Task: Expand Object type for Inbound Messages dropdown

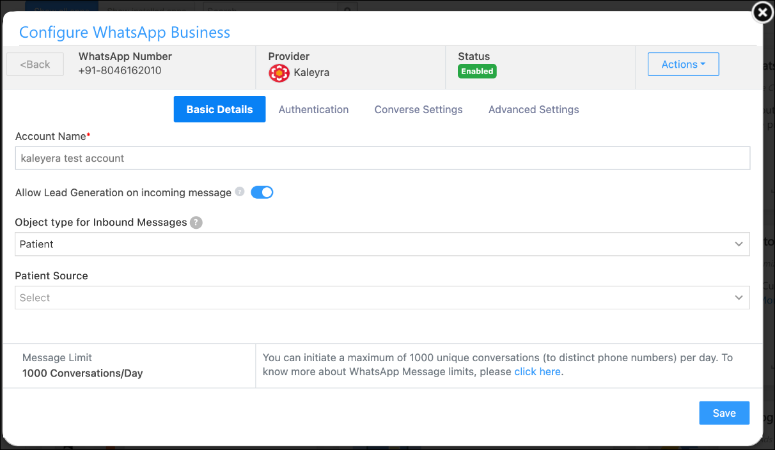Action: click(382, 244)
